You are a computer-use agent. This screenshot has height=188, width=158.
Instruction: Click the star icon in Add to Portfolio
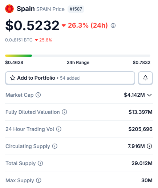click(13, 78)
